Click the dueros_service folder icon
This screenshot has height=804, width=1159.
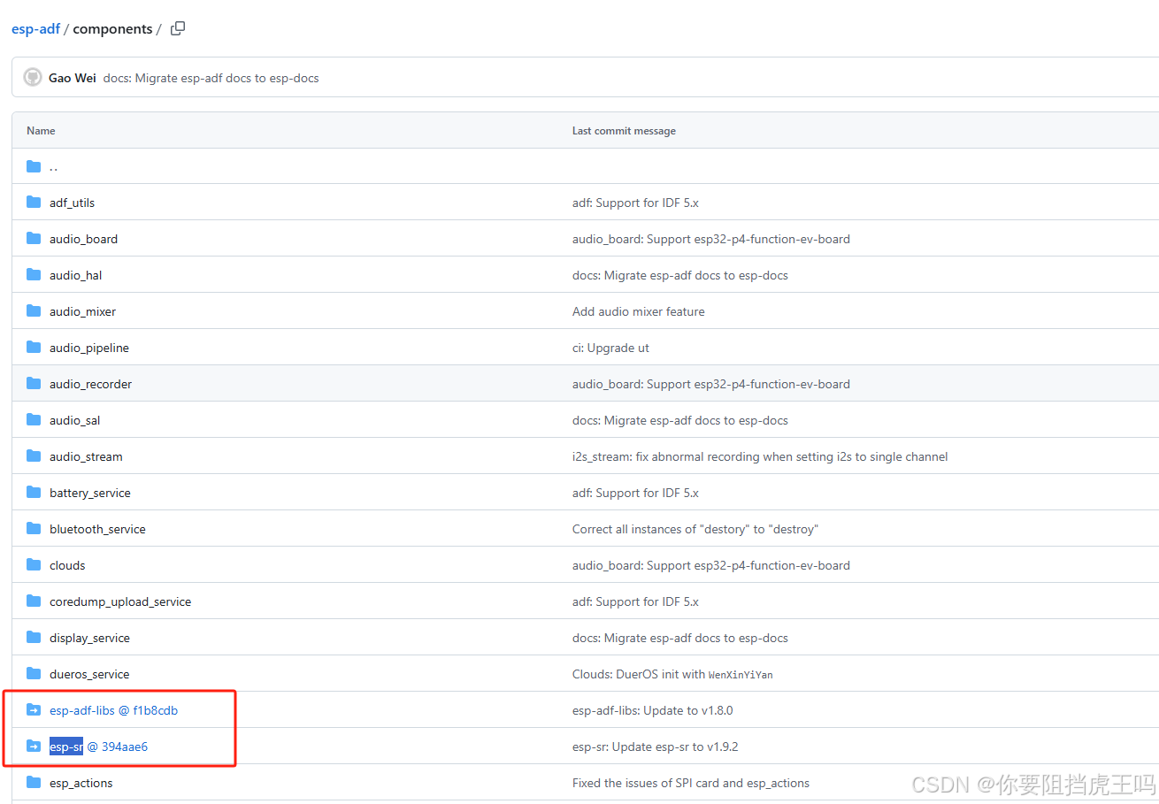[34, 674]
